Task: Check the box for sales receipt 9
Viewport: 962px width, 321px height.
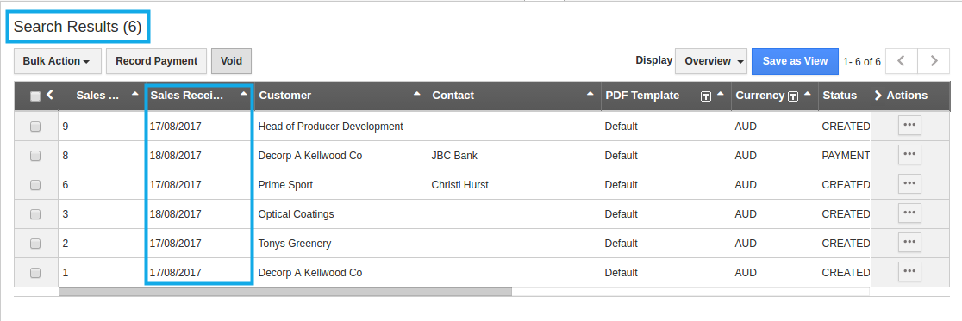Action: (x=35, y=127)
